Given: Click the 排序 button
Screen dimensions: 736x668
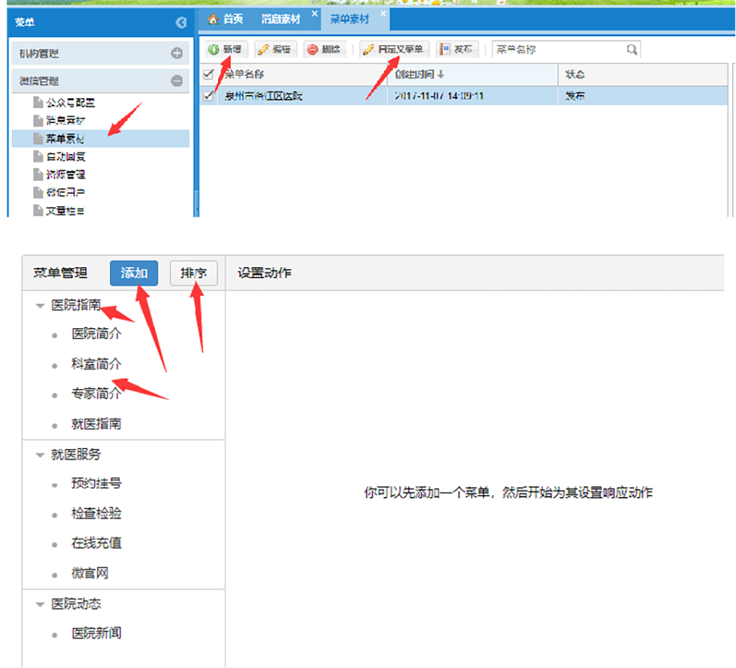Looking at the screenshot, I should coord(194,273).
